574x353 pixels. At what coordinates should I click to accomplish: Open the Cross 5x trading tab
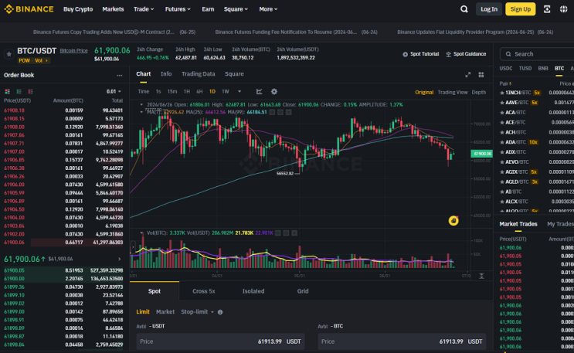point(203,291)
